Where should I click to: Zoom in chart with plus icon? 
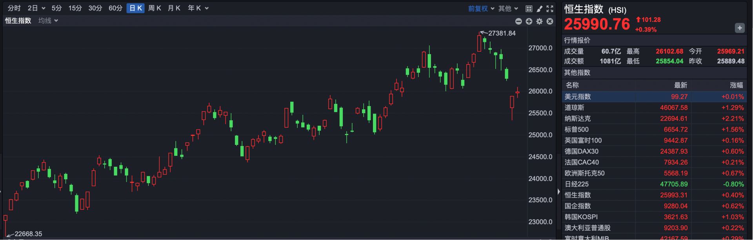(x=529, y=22)
